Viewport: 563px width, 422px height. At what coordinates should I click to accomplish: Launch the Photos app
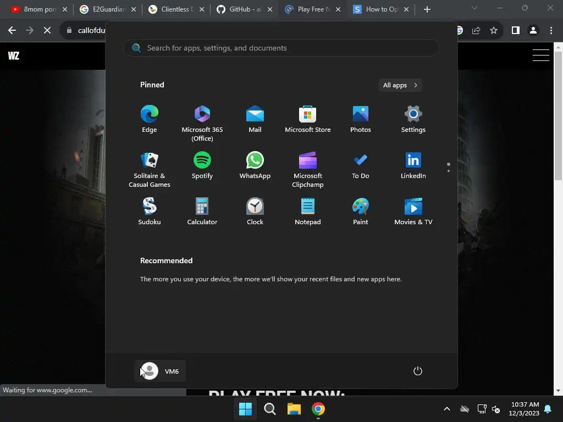tap(361, 120)
